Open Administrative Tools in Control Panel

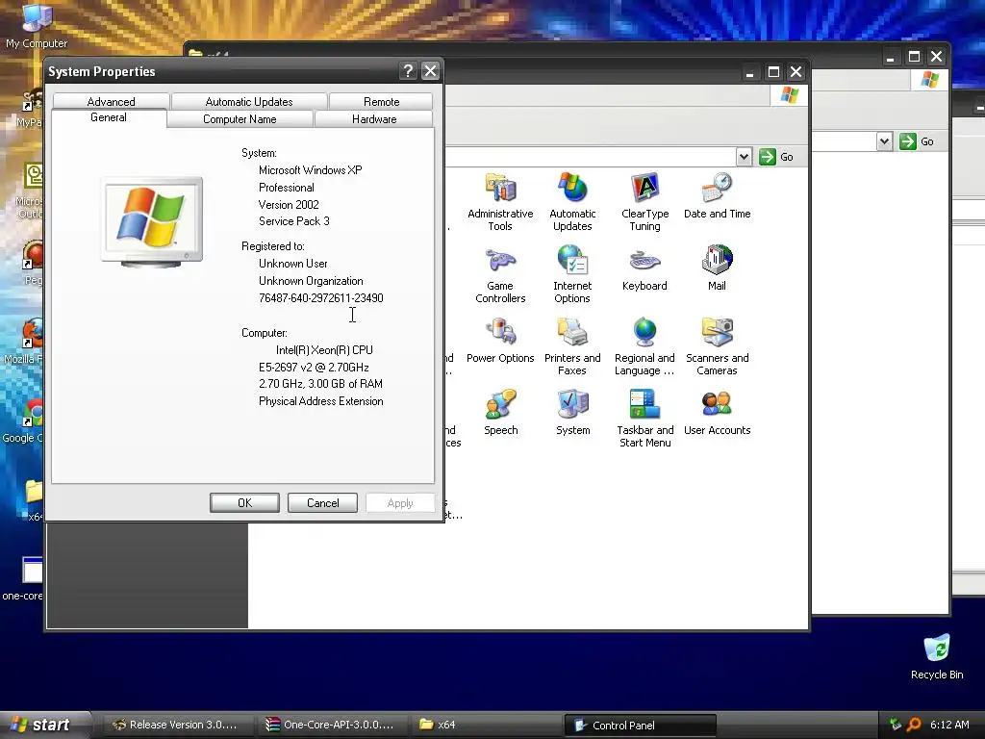point(500,202)
